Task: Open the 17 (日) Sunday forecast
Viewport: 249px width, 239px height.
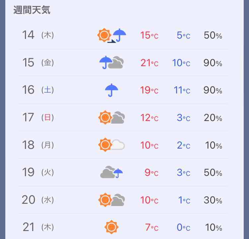Action: tap(124, 118)
